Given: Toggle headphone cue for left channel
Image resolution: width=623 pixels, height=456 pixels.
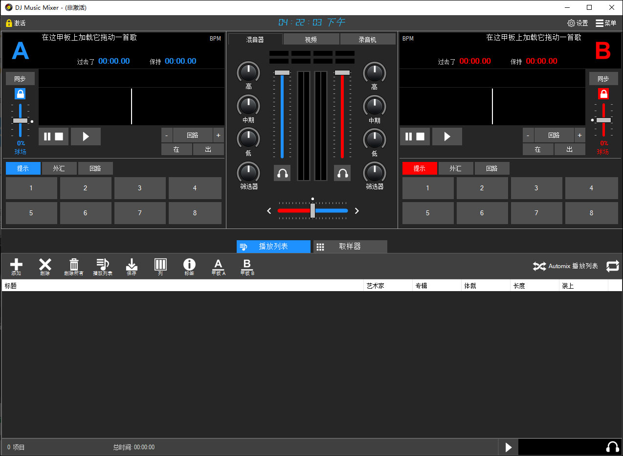Looking at the screenshot, I should coord(282,173).
